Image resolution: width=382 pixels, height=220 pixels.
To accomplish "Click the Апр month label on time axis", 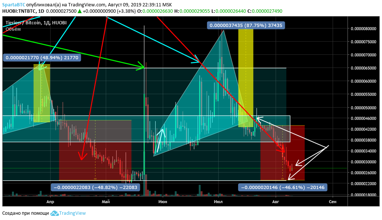I will 50,202.
